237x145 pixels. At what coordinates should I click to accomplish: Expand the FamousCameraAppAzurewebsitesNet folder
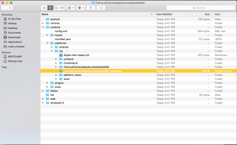(x=56, y=67)
